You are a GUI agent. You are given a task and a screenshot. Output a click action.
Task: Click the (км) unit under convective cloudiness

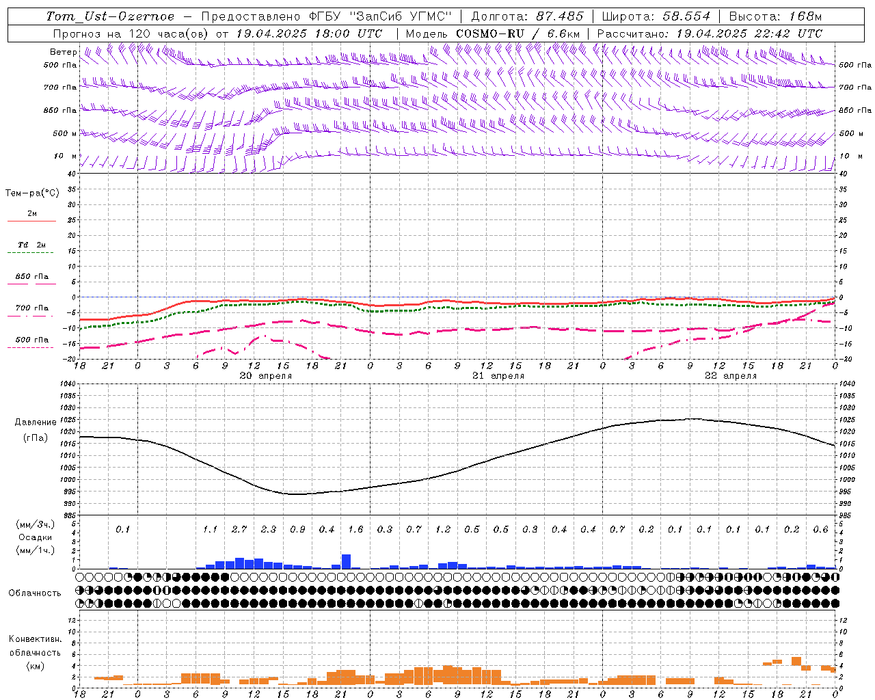coord(36,666)
